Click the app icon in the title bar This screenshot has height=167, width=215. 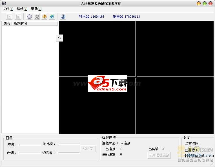pyautogui.click(x=4, y=3)
